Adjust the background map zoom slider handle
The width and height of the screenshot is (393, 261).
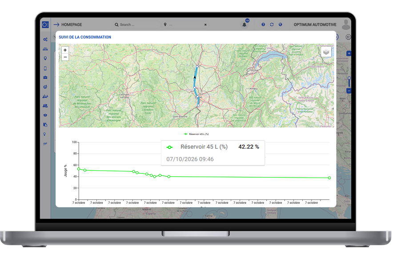point(349,78)
